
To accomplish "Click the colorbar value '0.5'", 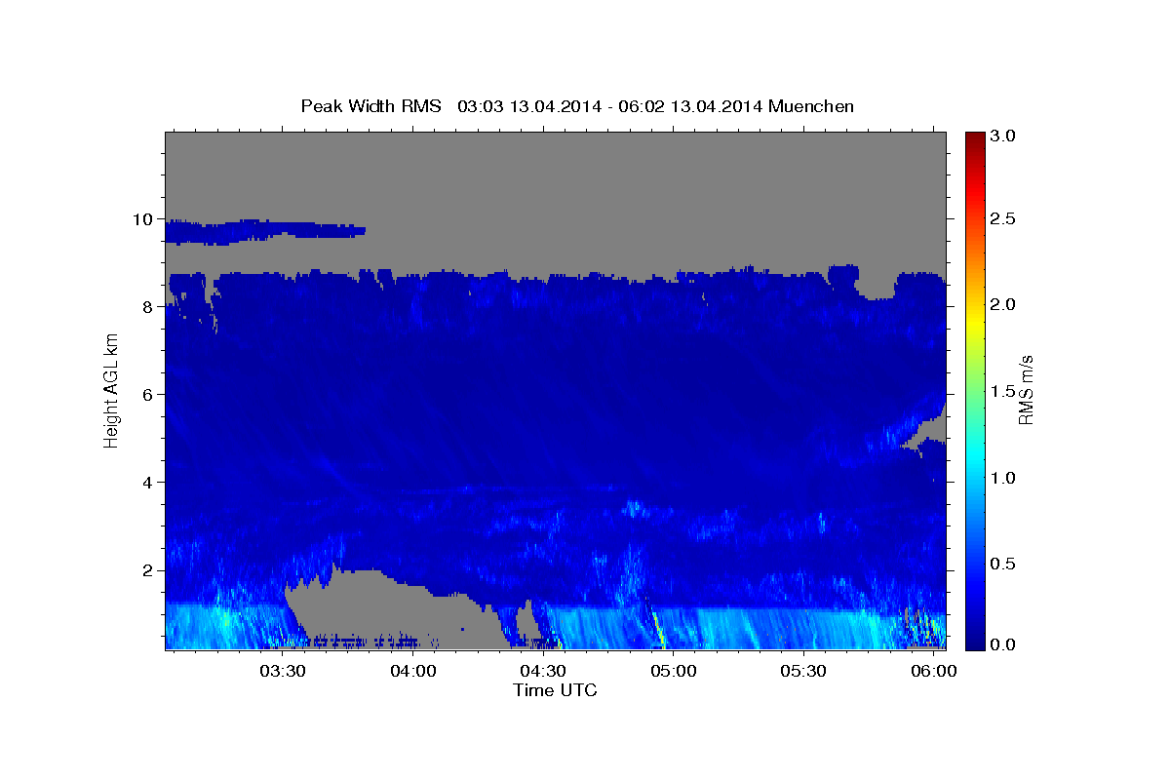I will pos(1003,565).
